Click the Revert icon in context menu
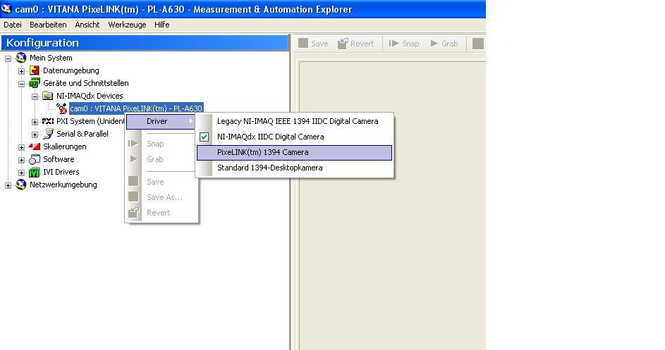Viewport: 665px width, 350px height. coord(133,212)
